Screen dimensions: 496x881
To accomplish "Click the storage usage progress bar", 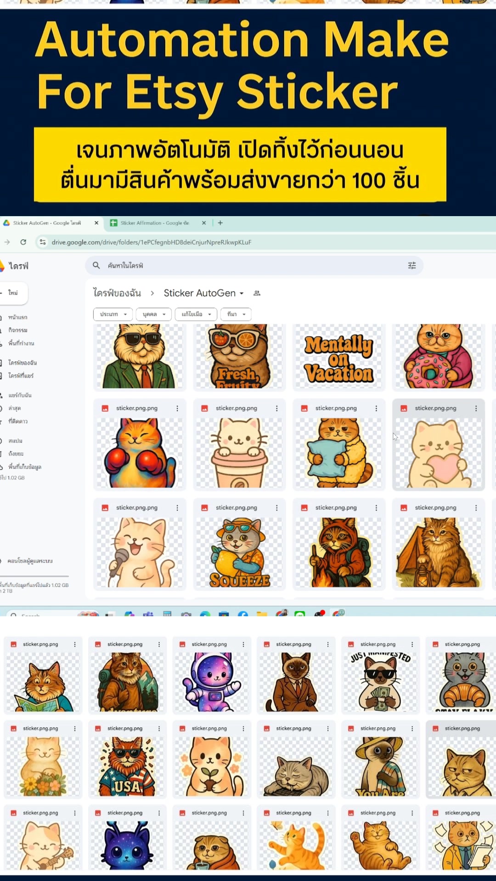I will point(34,576).
